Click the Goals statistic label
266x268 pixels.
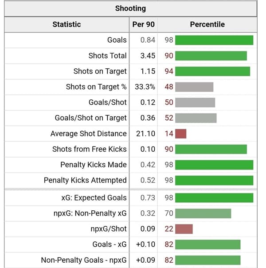tap(117, 40)
